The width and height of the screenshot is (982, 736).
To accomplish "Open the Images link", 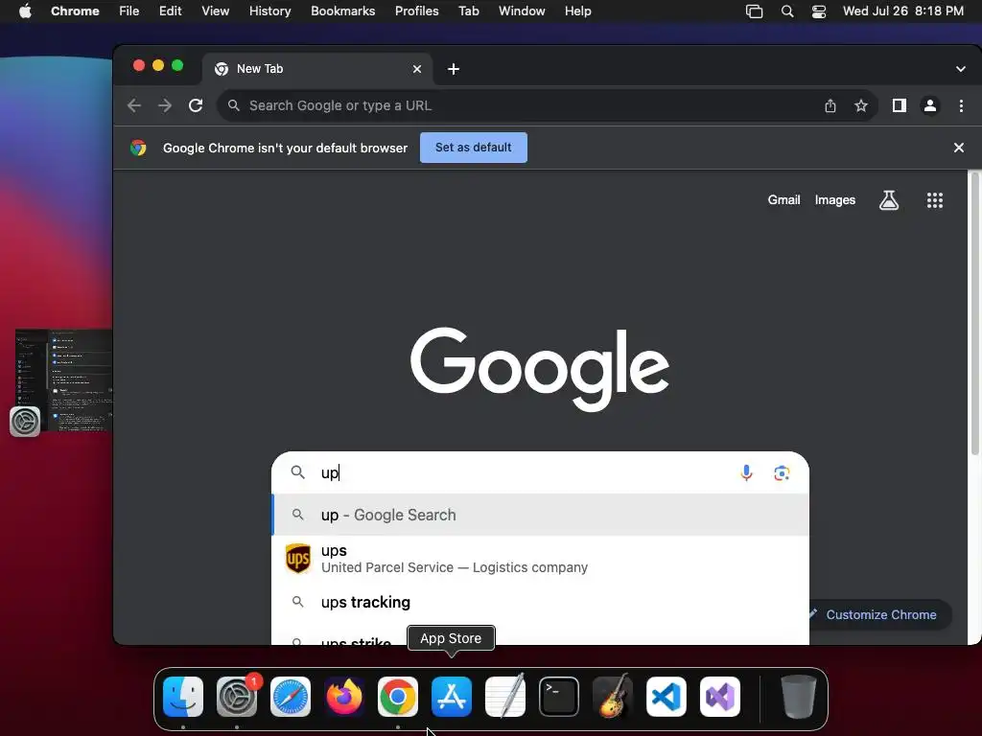I will [x=835, y=200].
